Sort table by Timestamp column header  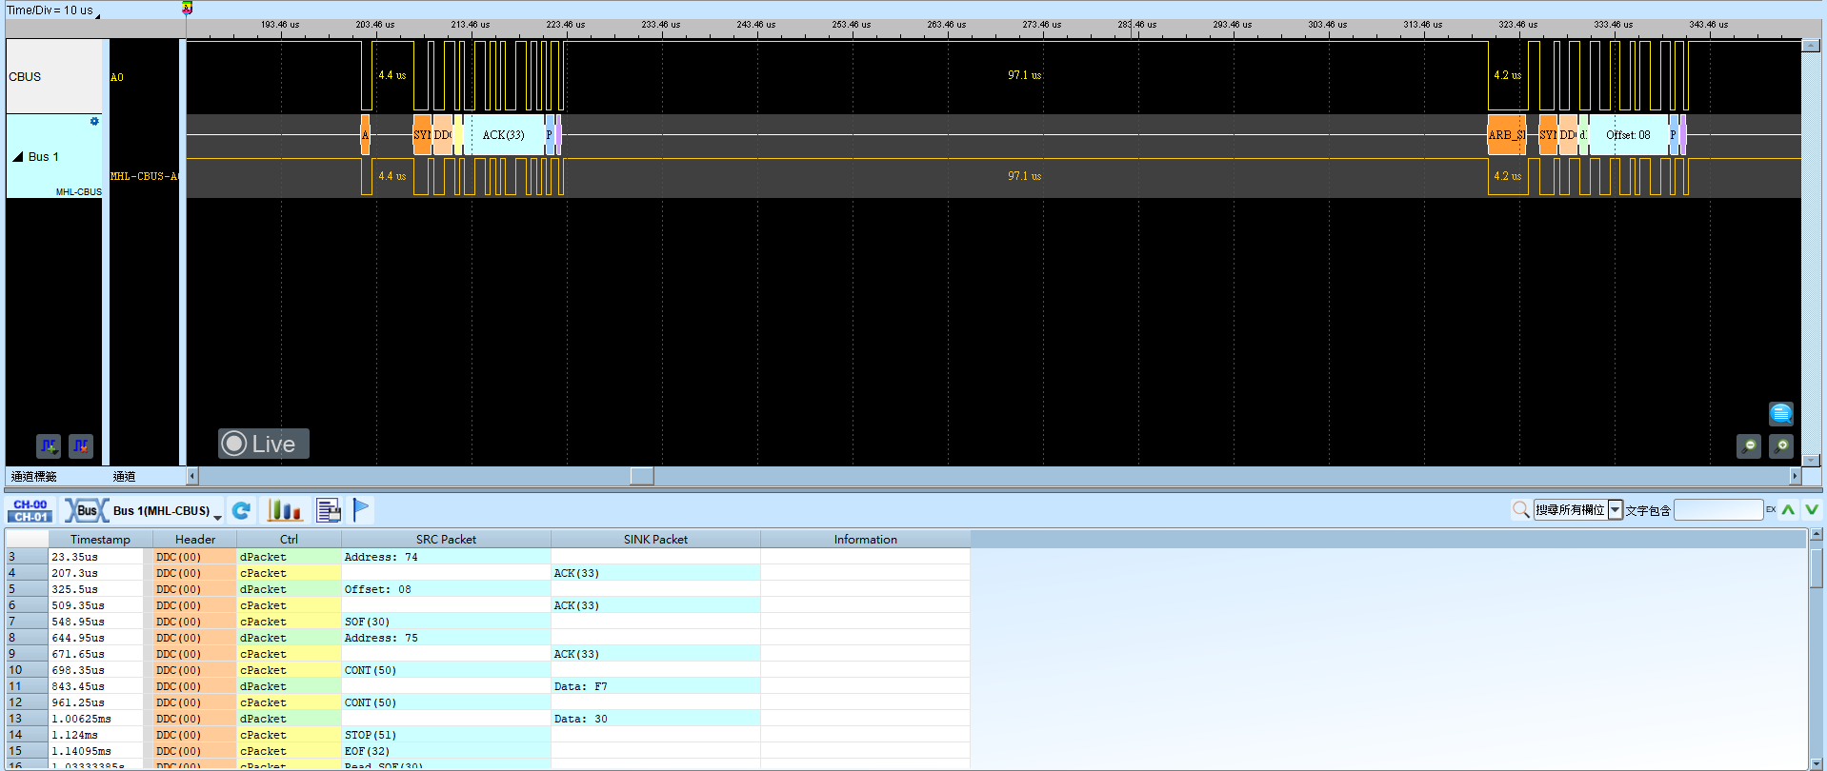pyautogui.click(x=100, y=540)
